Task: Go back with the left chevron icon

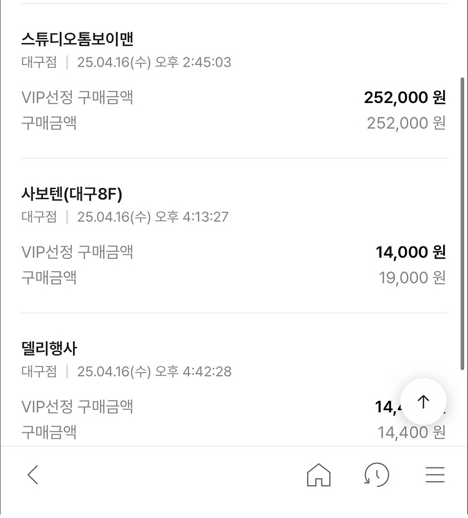Action: point(33,476)
